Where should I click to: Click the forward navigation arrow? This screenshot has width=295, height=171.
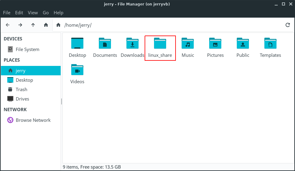(x=20, y=25)
